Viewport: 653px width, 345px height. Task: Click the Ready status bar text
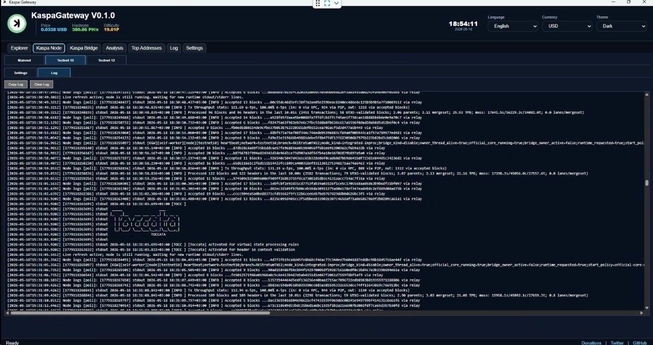click(x=12, y=343)
